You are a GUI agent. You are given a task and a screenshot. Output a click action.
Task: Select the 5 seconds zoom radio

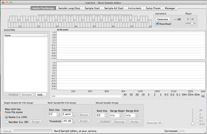tap(149, 98)
